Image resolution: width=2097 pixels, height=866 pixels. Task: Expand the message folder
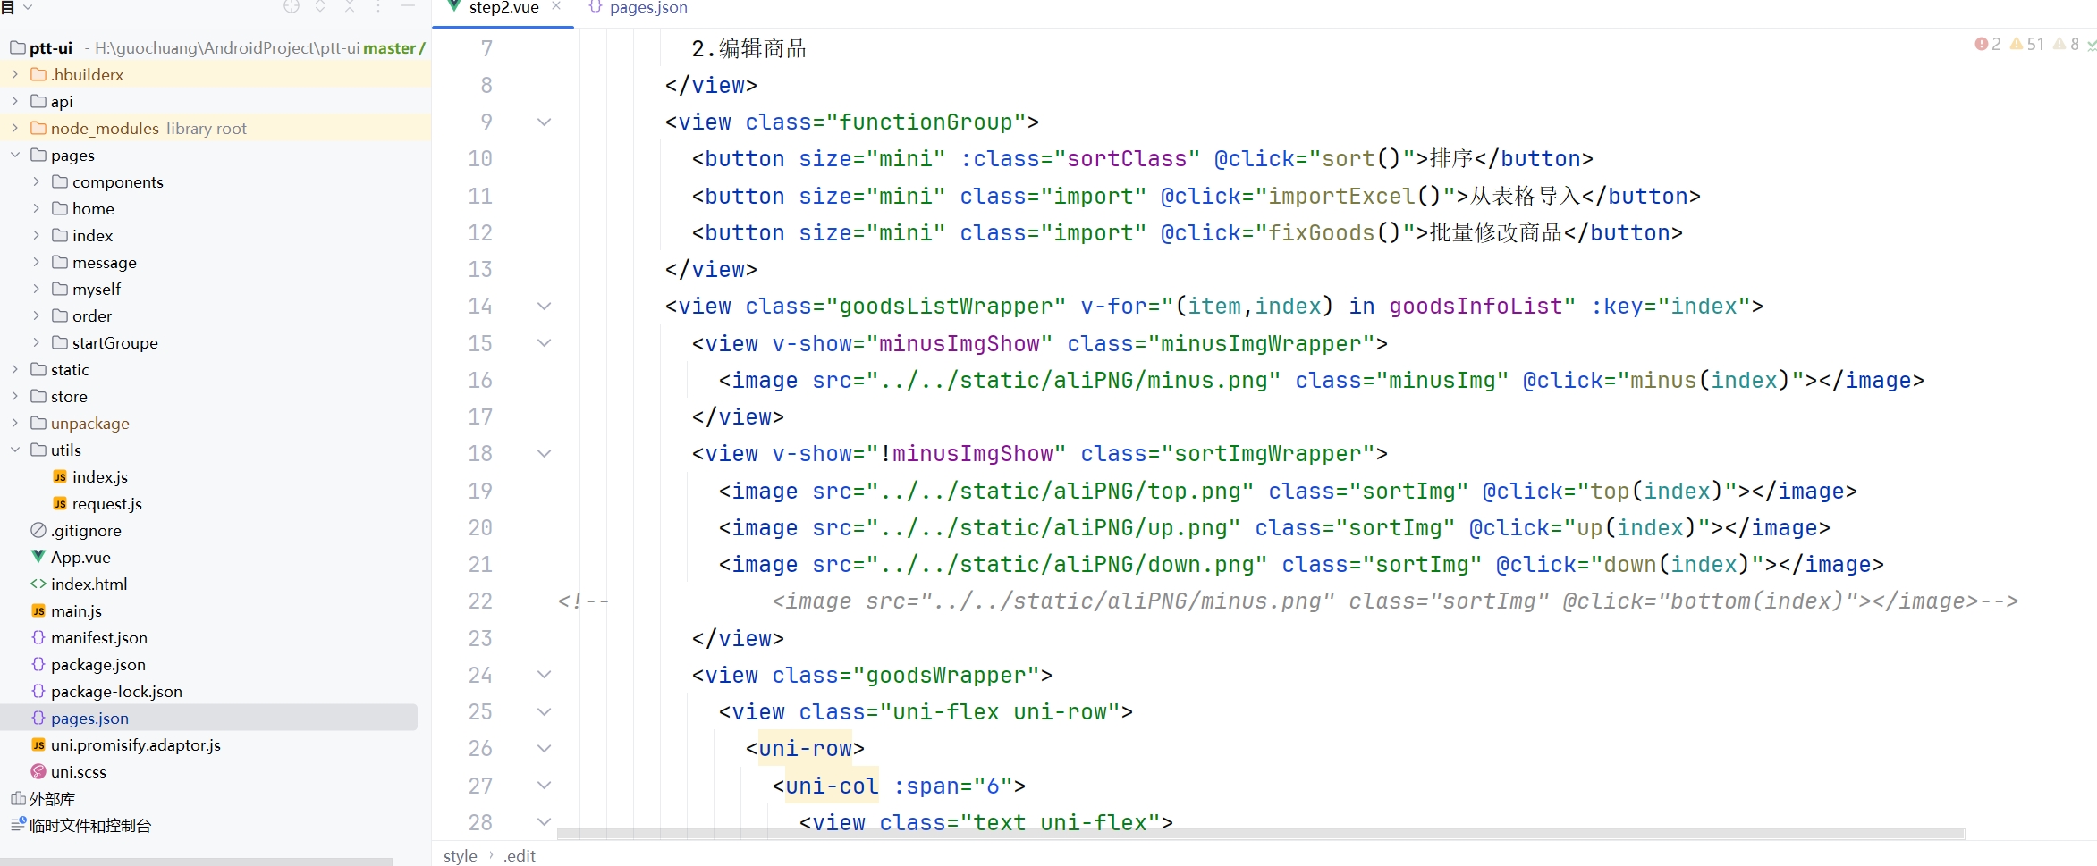(36, 262)
